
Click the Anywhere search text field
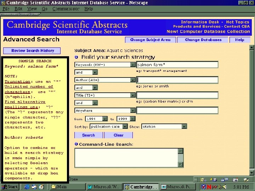click(x=177, y=110)
